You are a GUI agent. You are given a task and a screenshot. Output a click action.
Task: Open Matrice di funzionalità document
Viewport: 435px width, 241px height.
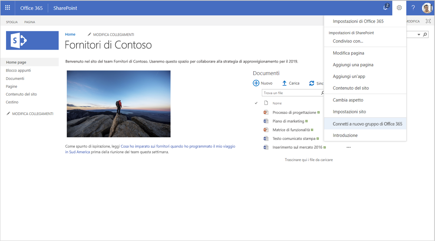291,130
